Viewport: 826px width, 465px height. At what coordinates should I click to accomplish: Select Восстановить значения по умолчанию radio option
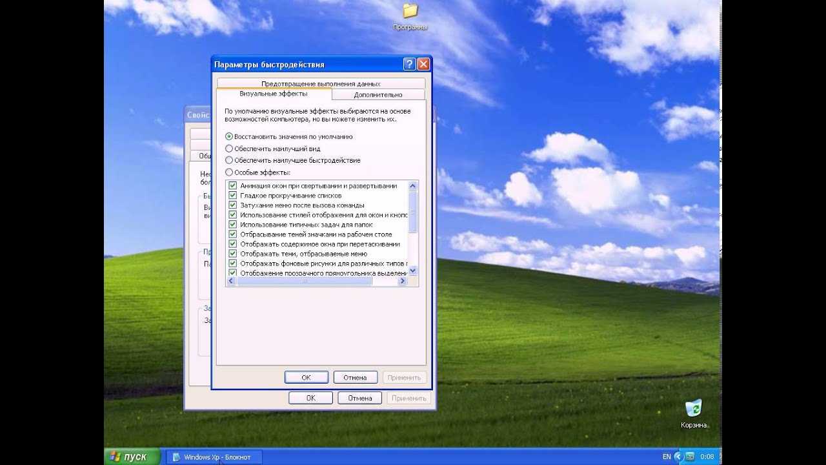pyautogui.click(x=289, y=137)
